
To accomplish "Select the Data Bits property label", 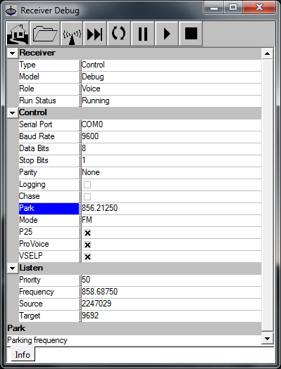I will pos(34,148).
